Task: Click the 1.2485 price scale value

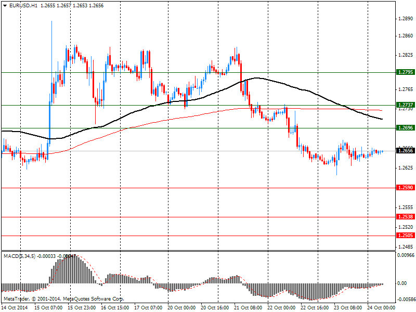Action: coord(406,247)
